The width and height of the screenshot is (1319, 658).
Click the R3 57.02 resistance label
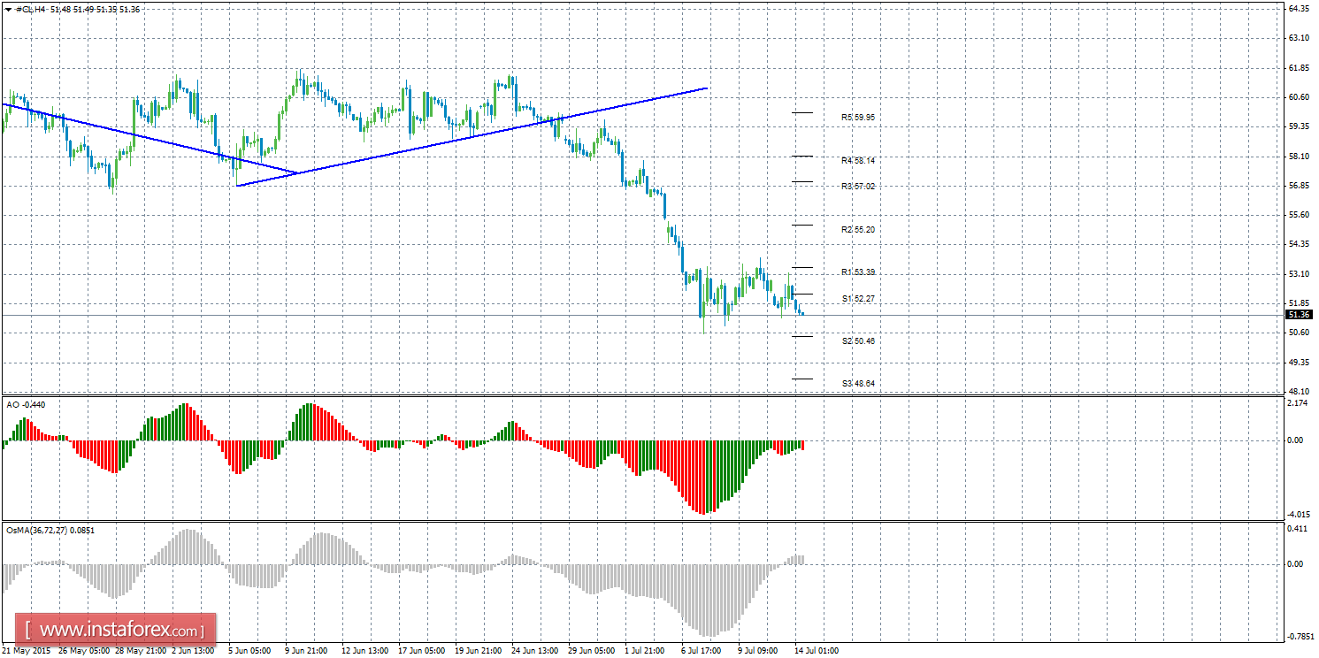pos(857,187)
